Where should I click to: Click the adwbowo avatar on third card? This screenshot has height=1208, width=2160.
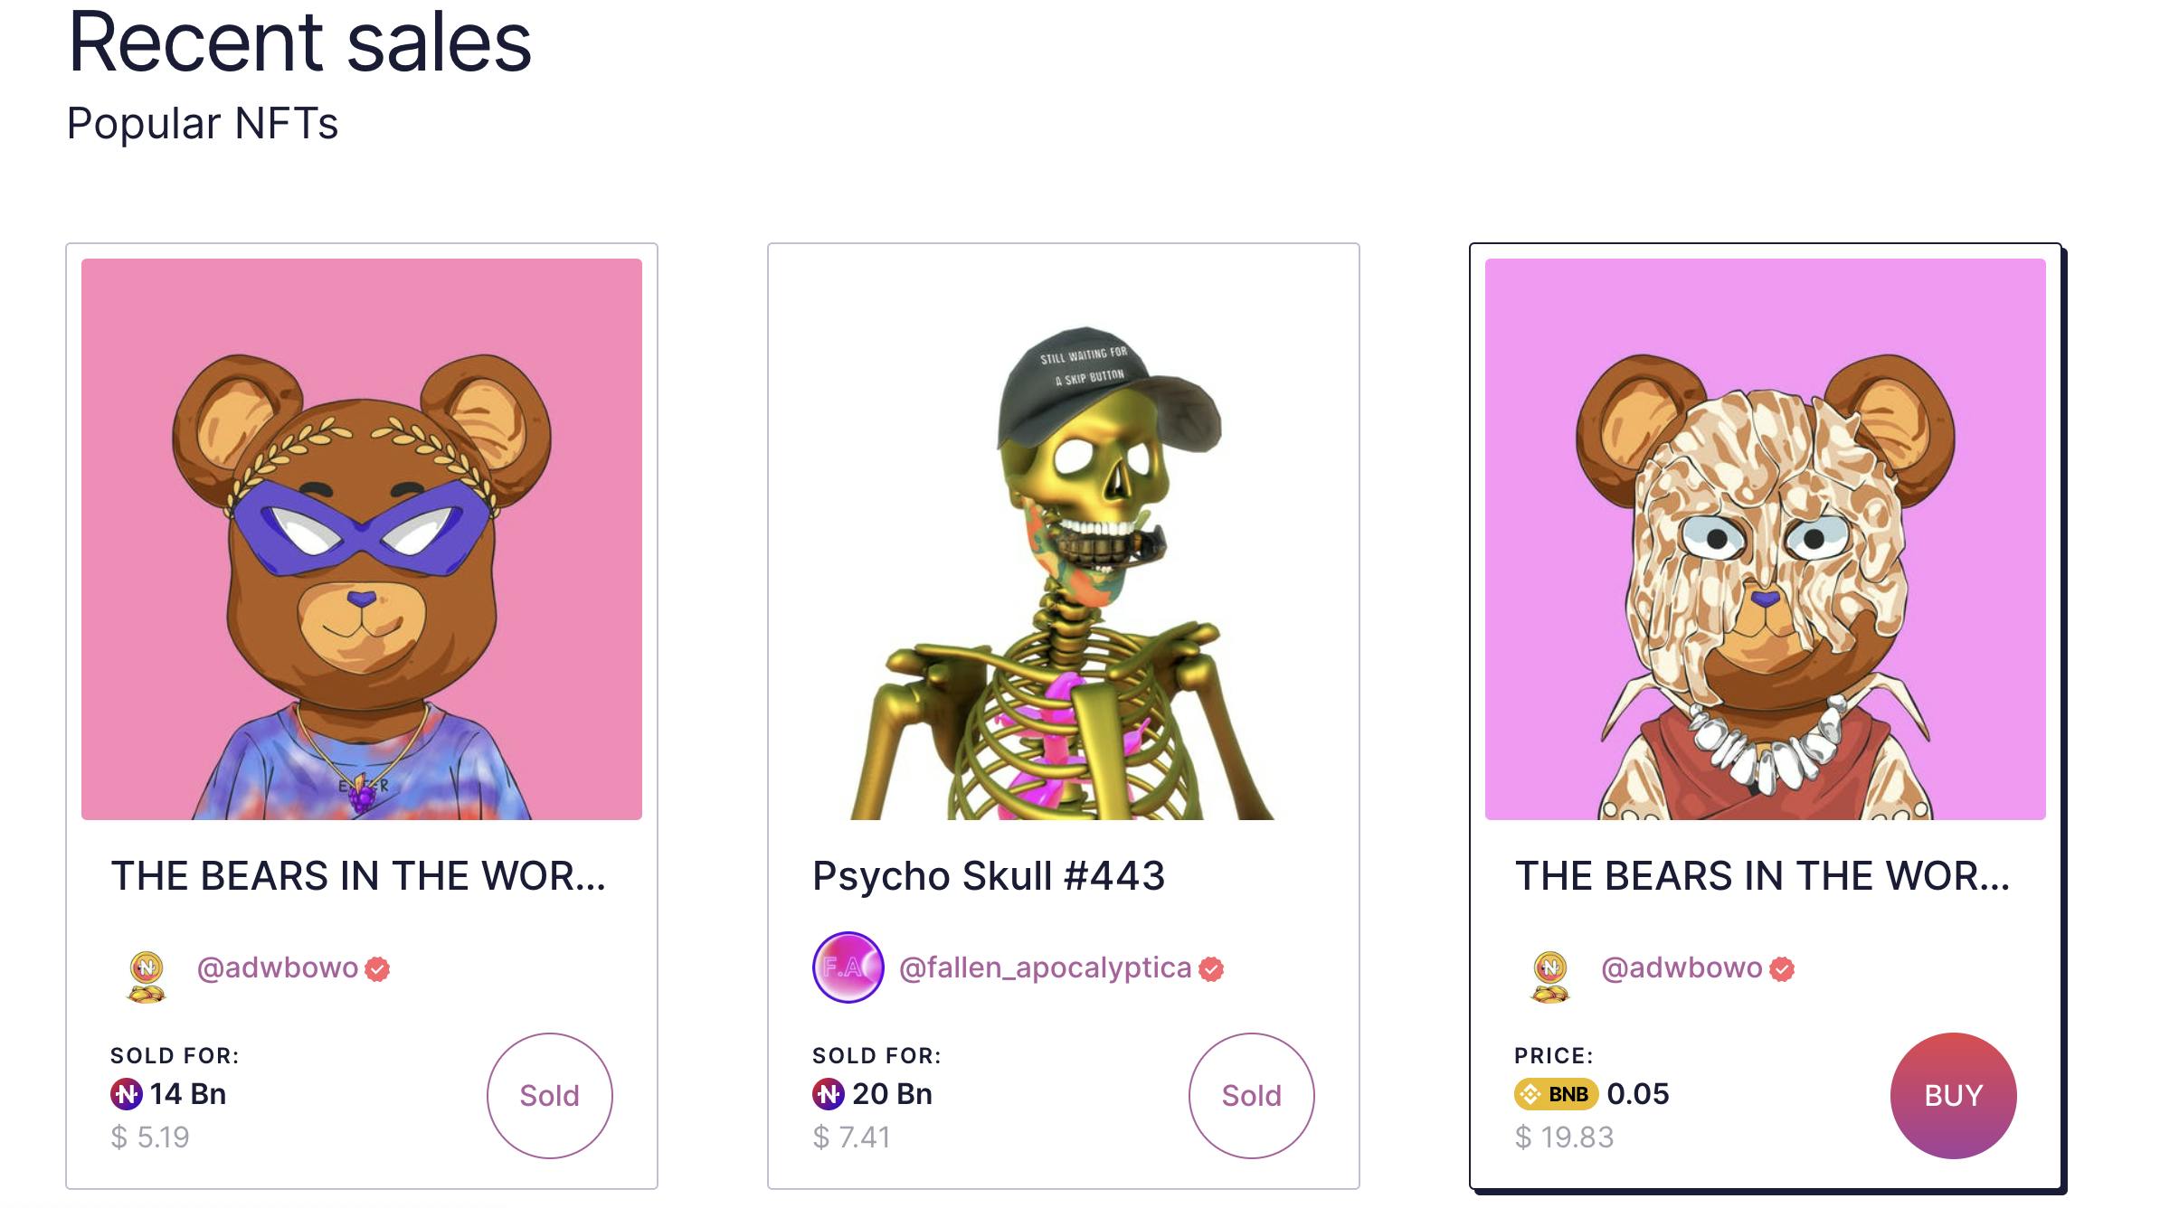pyautogui.click(x=1550, y=977)
